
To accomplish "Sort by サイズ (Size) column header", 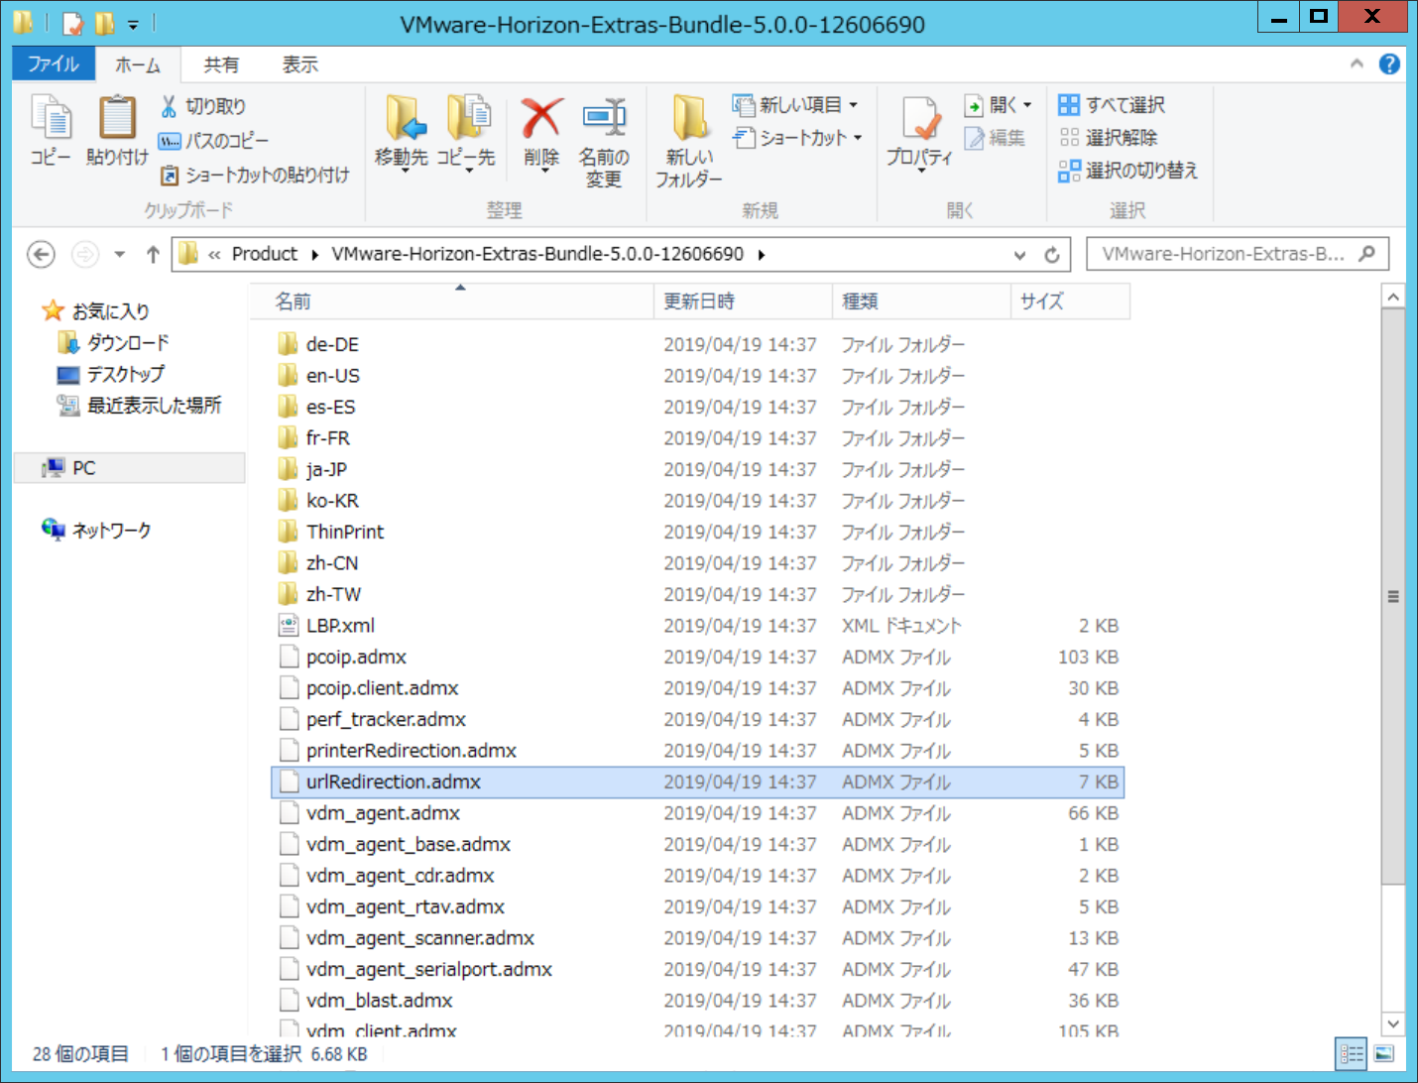I will click(1071, 301).
